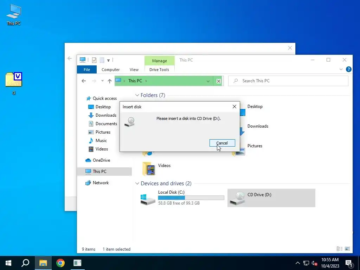Open the Customize Quick Access Toolbar dropdown

point(108,60)
